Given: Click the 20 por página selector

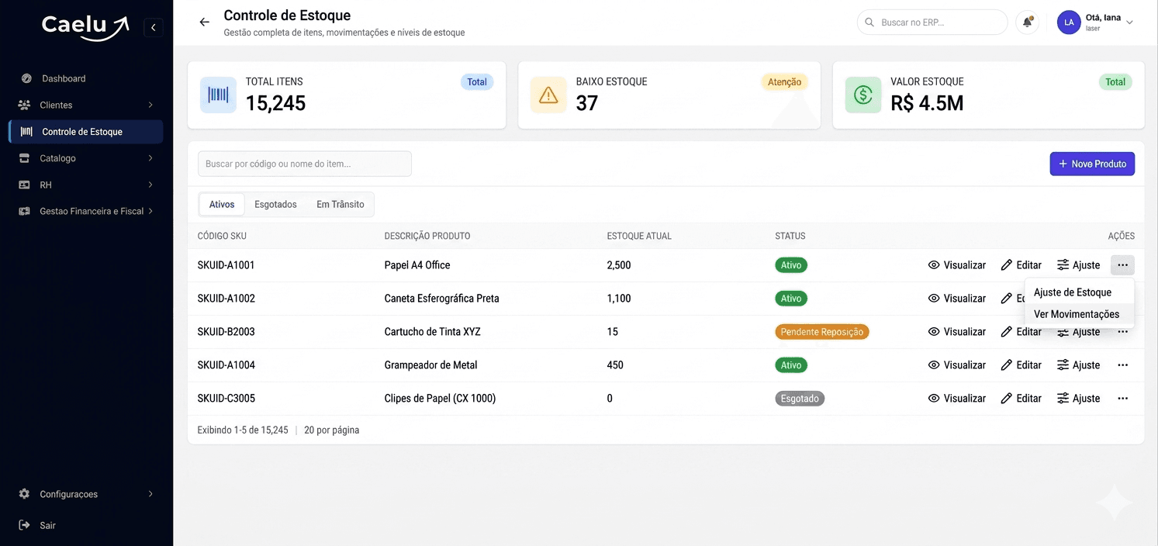Looking at the screenshot, I should (331, 430).
